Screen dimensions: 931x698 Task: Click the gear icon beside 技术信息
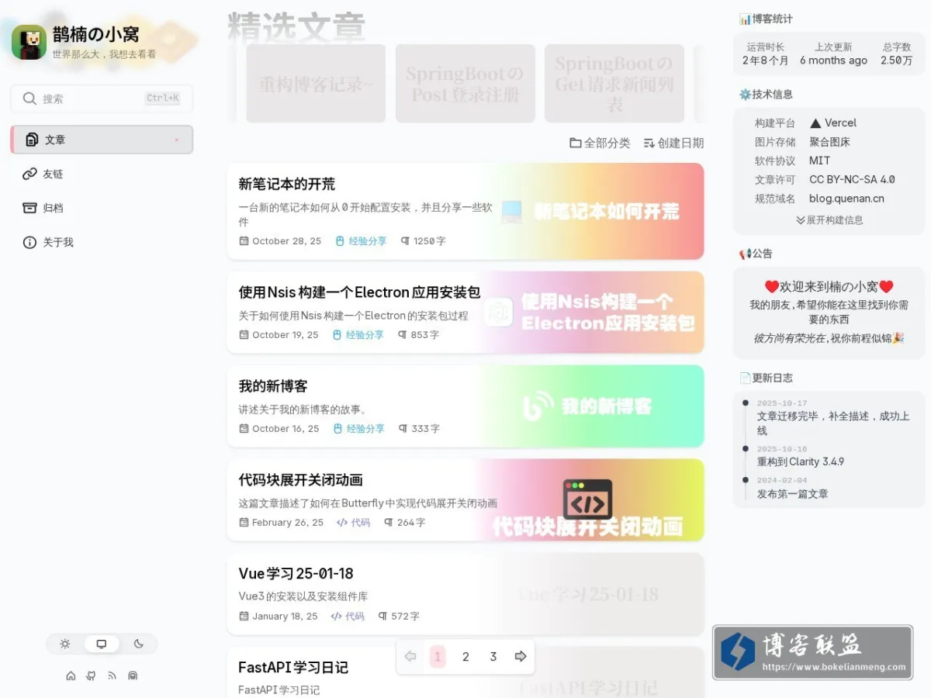point(745,94)
